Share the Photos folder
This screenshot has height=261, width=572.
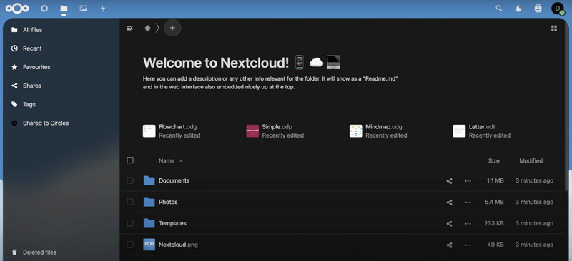[449, 202]
